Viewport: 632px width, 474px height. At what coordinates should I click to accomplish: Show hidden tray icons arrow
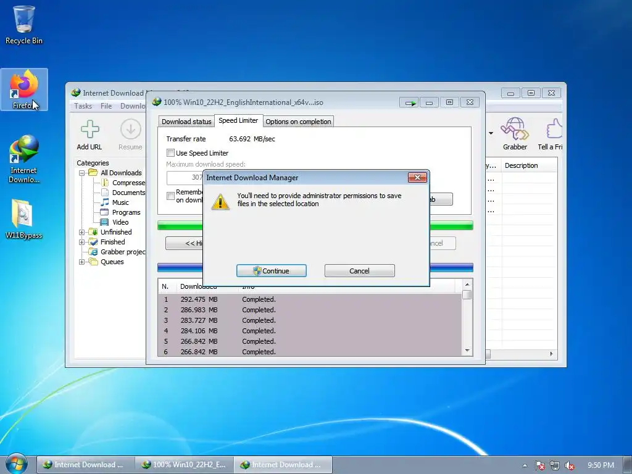click(x=525, y=465)
